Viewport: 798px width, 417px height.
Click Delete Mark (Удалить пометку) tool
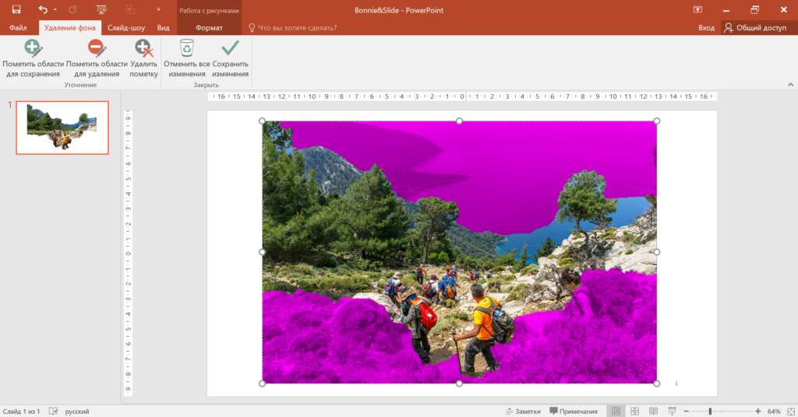tap(143, 58)
